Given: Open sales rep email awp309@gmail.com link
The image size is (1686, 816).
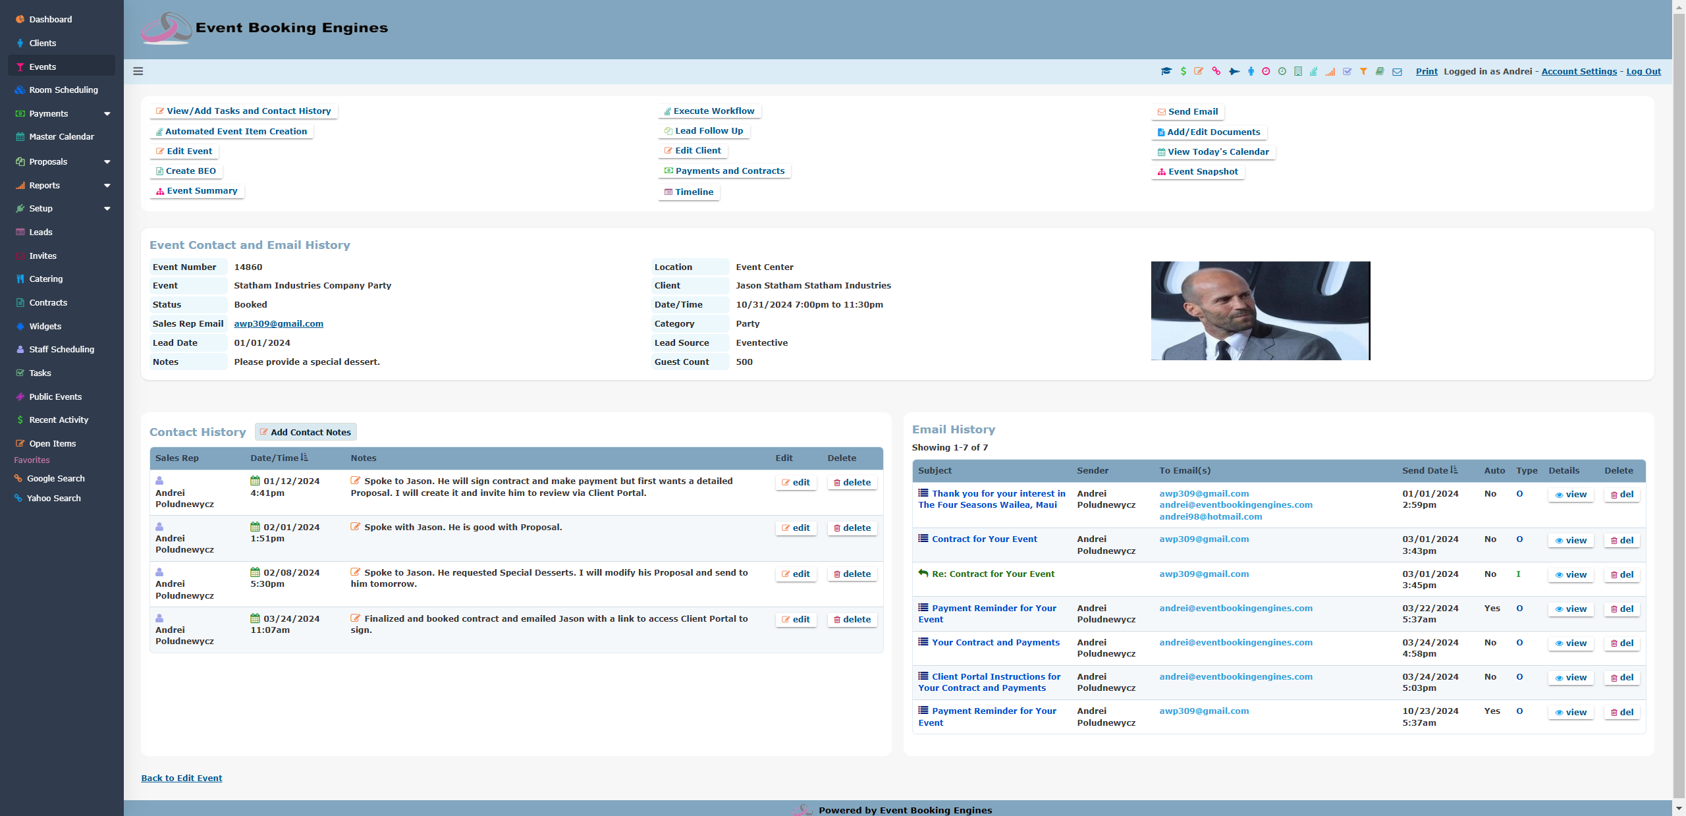Looking at the screenshot, I should click(x=279, y=323).
